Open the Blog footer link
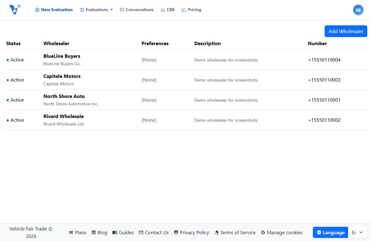This screenshot has width=371, height=241. (x=99, y=232)
